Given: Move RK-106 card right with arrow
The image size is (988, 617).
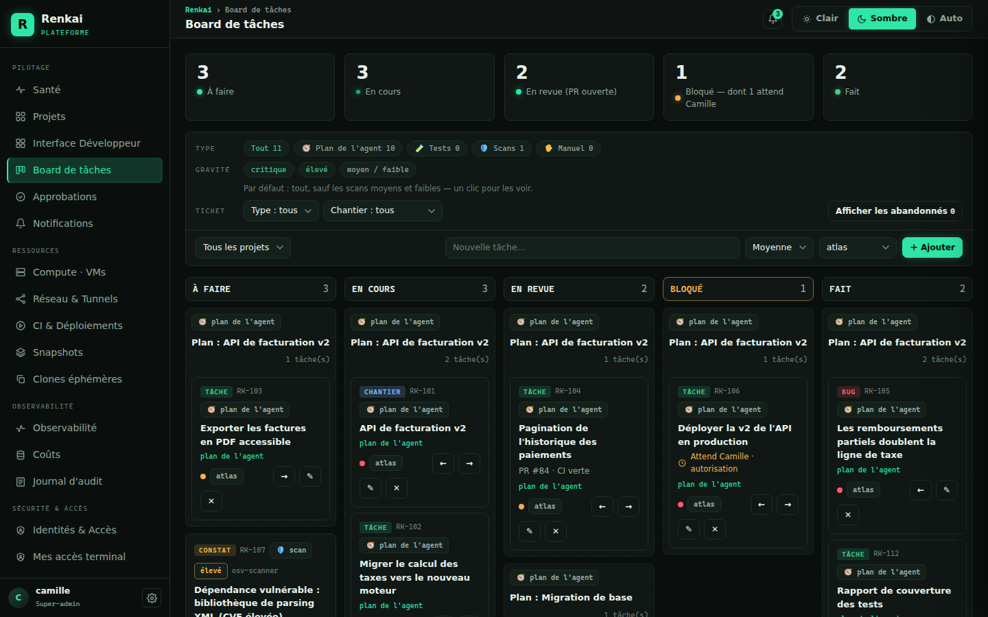Looking at the screenshot, I should 788,505.
